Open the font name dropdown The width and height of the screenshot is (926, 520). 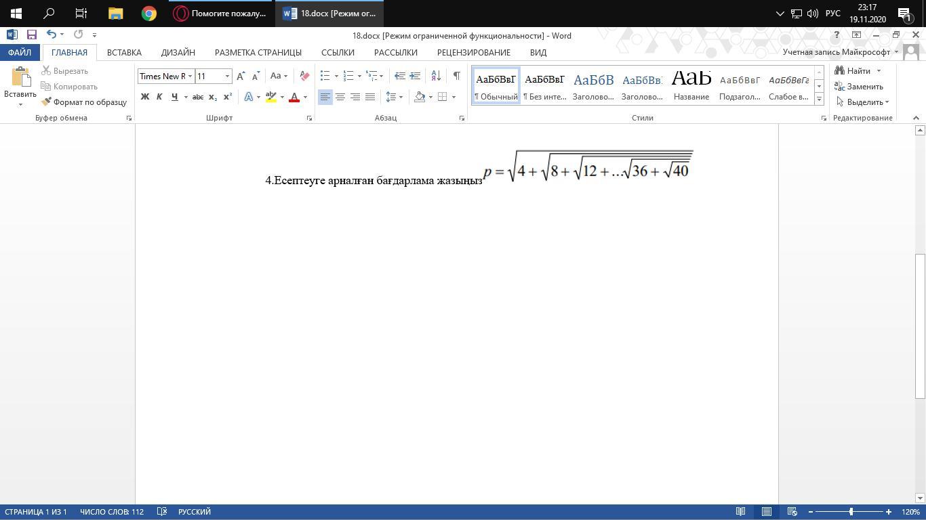click(x=190, y=76)
